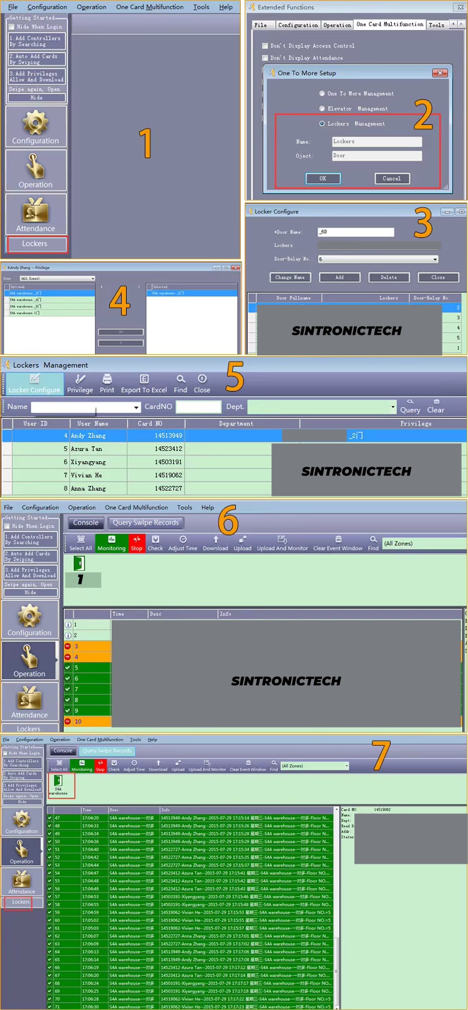This screenshot has height=1010, width=468.
Task: Move all zones with the >> button
Action: (120, 332)
